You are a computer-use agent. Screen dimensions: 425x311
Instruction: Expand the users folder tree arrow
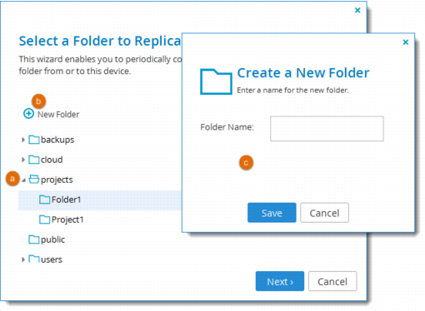(x=23, y=259)
